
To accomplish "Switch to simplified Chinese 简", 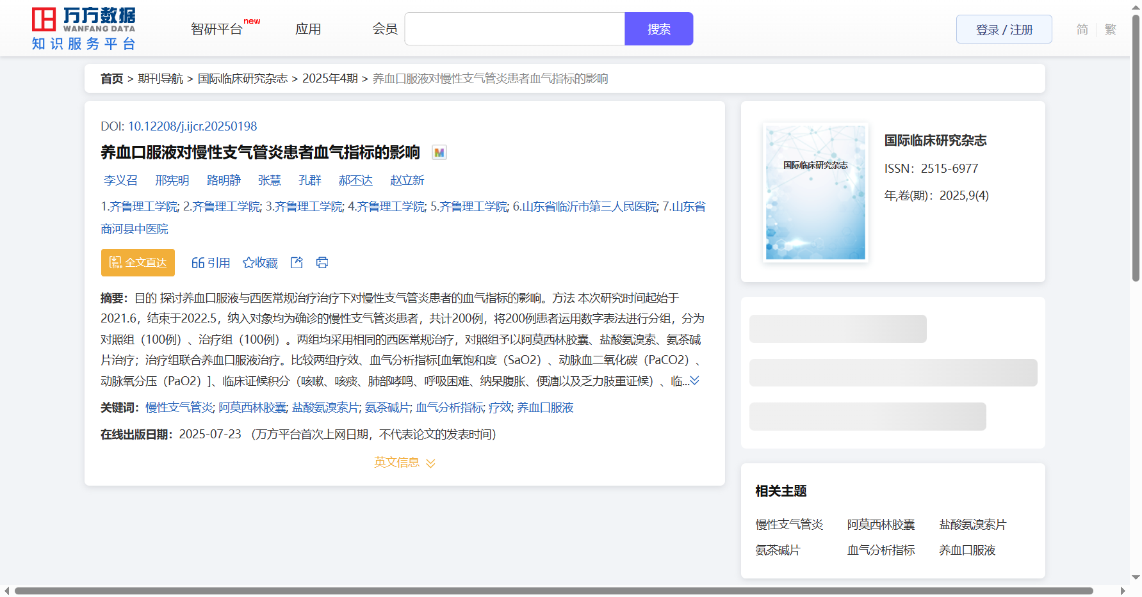I will 1082,29.
